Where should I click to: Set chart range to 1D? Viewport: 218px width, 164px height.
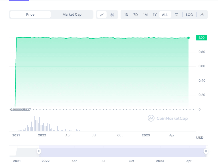pyautogui.click(x=126, y=15)
